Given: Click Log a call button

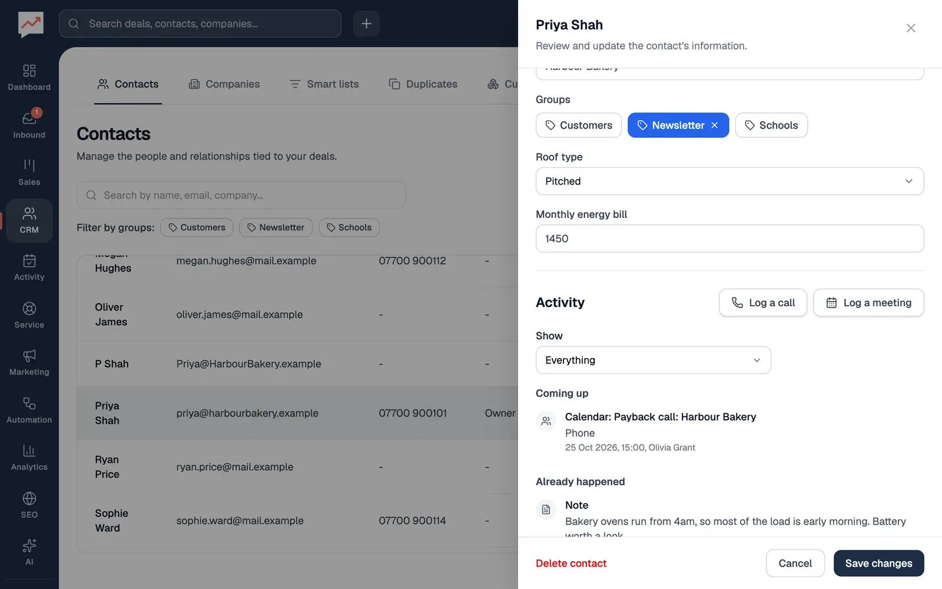Looking at the screenshot, I should click(763, 303).
